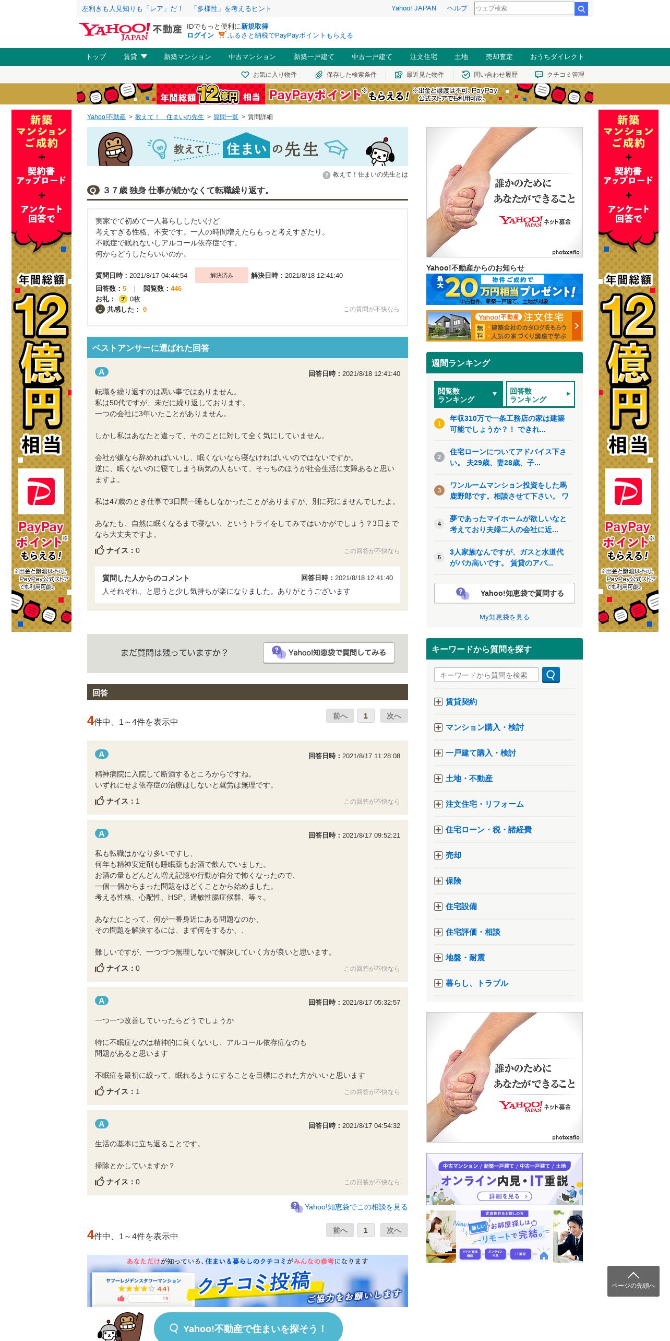Click the question mark help icon
The width and height of the screenshot is (670, 1341).
click(x=326, y=175)
